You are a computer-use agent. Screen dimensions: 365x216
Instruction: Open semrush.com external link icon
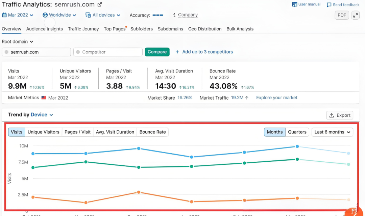100,5
